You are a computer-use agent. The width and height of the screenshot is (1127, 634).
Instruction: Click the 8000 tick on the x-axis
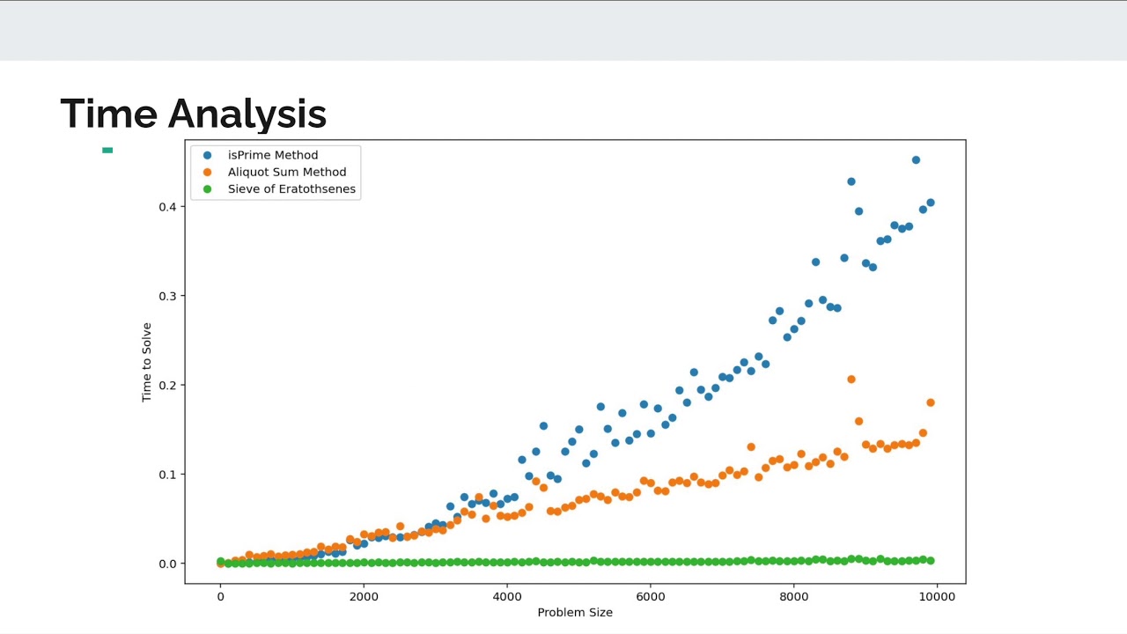click(794, 595)
